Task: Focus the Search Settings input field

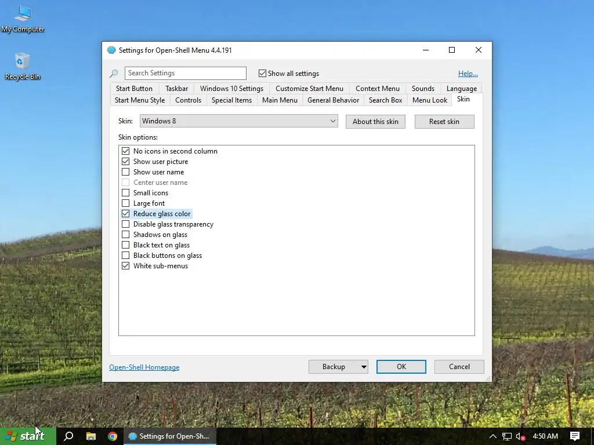Action: 186,73
